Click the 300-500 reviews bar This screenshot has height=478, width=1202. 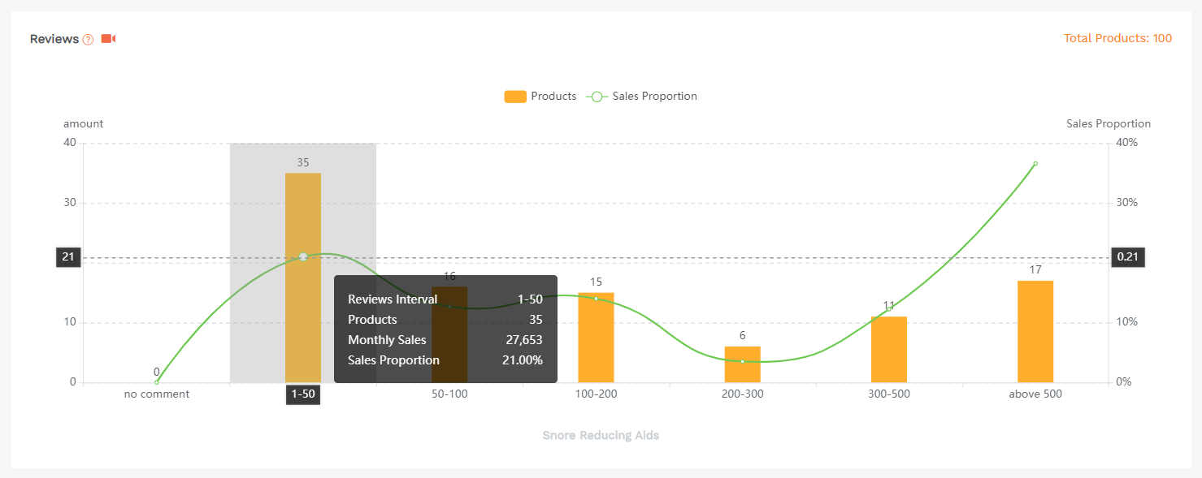click(x=888, y=351)
